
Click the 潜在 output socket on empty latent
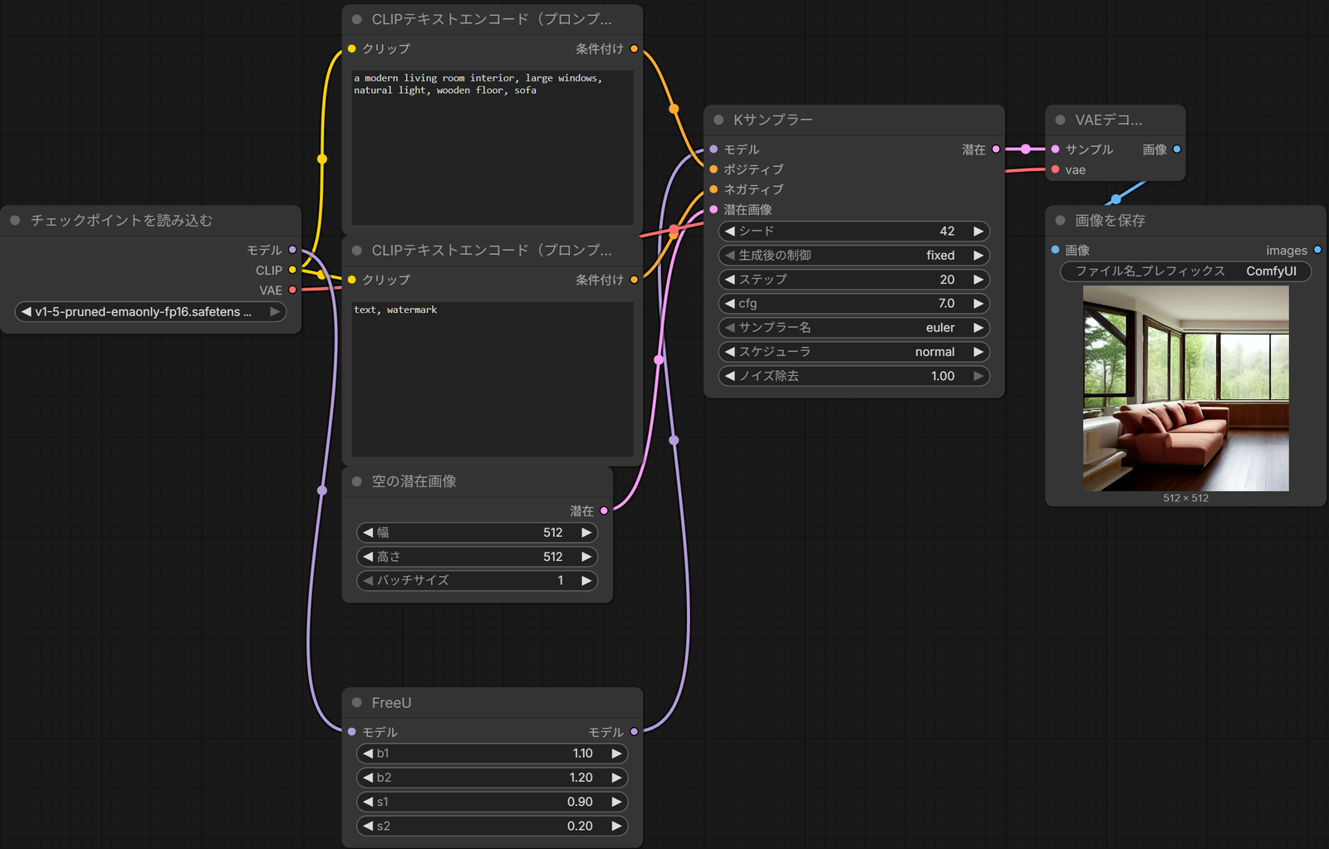(x=604, y=510)
